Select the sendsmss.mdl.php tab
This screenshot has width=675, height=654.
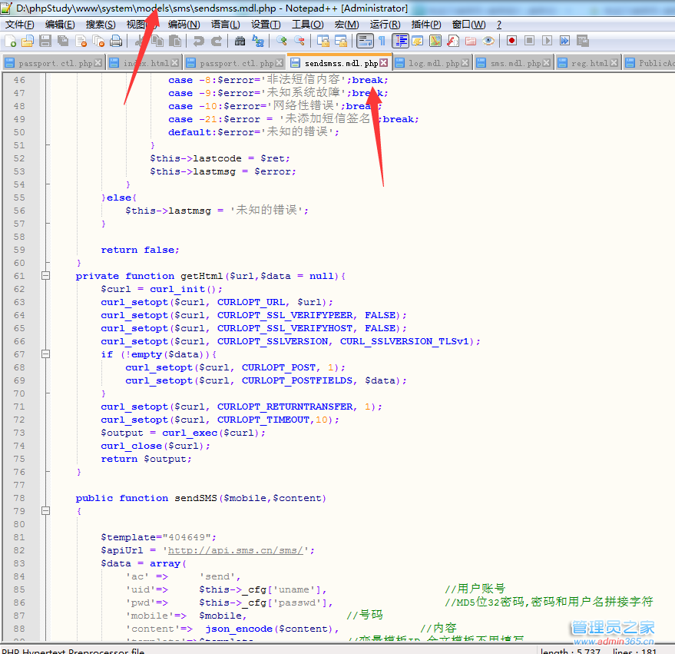(x=339, y=63)
